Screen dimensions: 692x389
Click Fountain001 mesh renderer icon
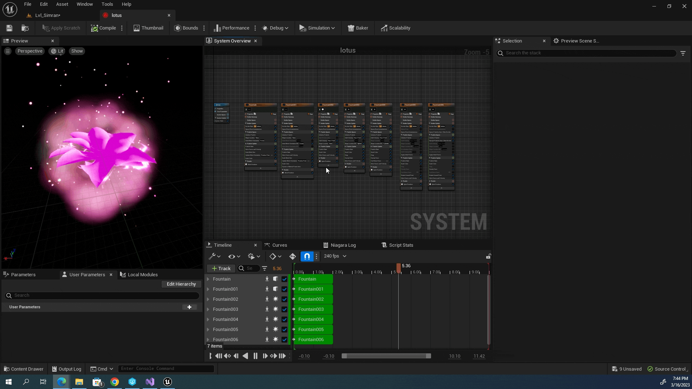tap(275, 289)
